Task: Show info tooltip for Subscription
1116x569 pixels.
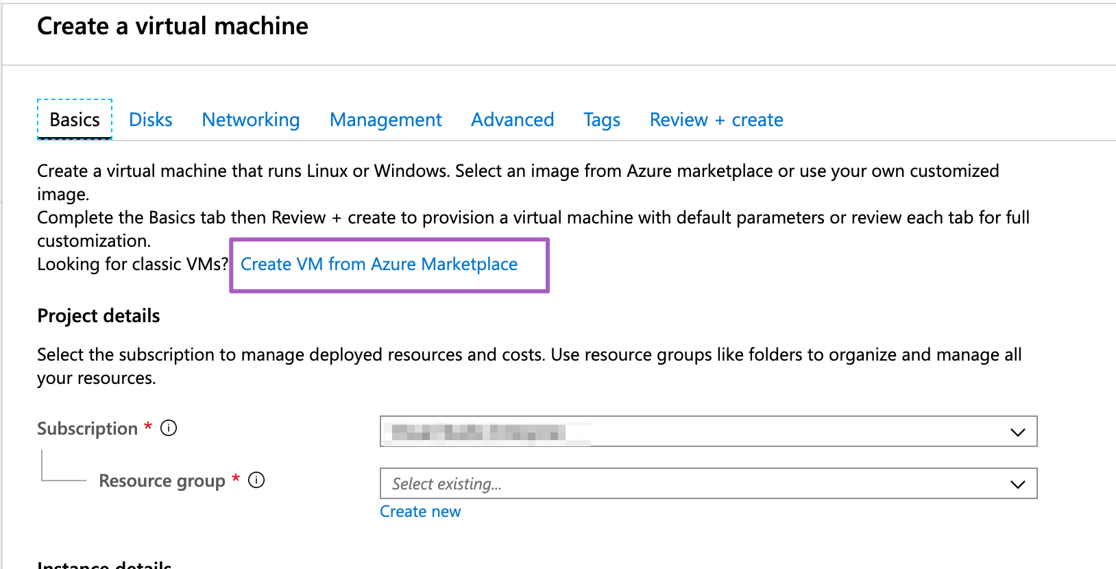Action: 169,428
